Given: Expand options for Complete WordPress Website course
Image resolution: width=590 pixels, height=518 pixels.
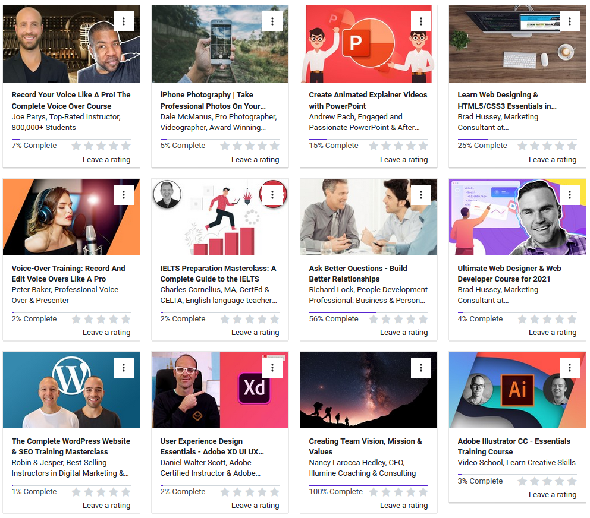Looking at the screenshot, I should 124,368.
